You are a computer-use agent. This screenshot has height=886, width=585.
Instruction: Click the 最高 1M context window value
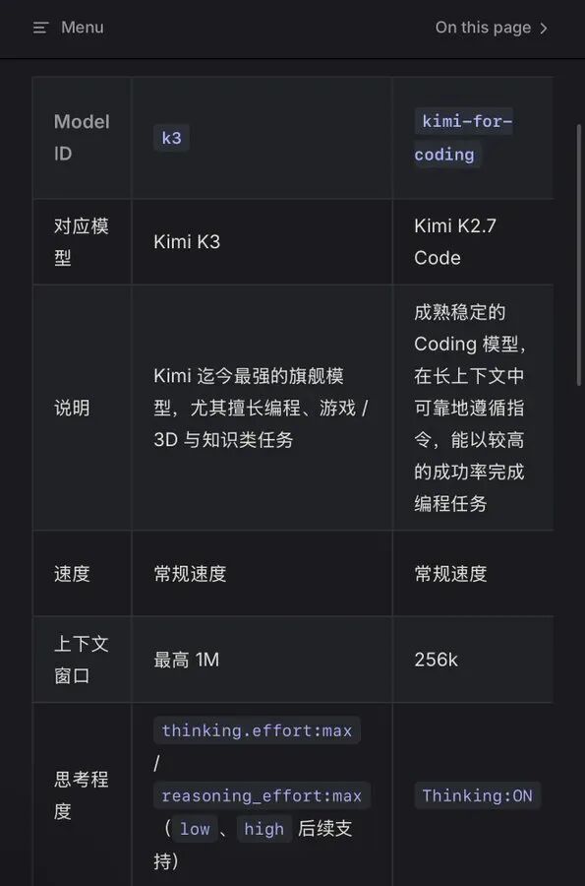(x=186, y=660)
